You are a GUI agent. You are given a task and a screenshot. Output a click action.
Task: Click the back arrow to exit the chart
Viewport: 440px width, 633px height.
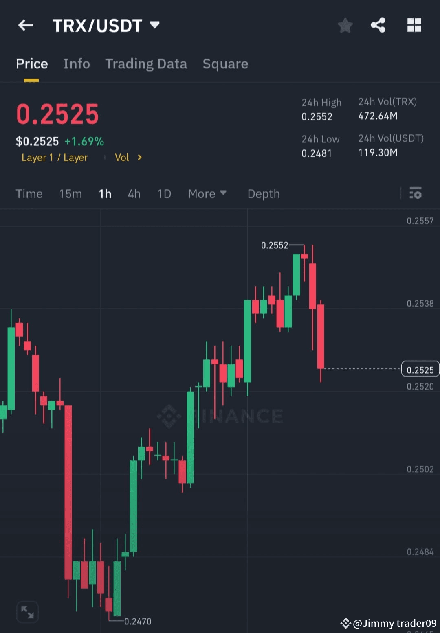[25, 25]
